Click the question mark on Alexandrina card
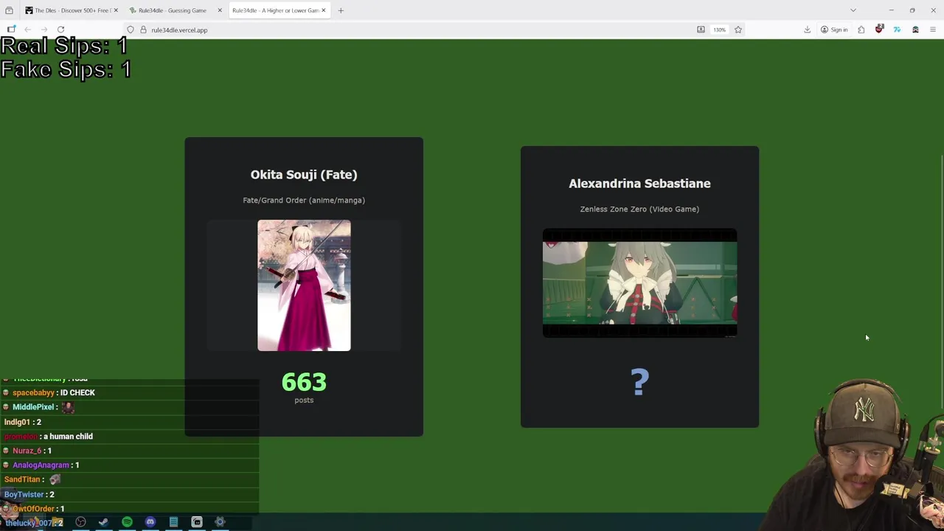The height and width of the screenshot is (531, 944). [x=639, y=382]
